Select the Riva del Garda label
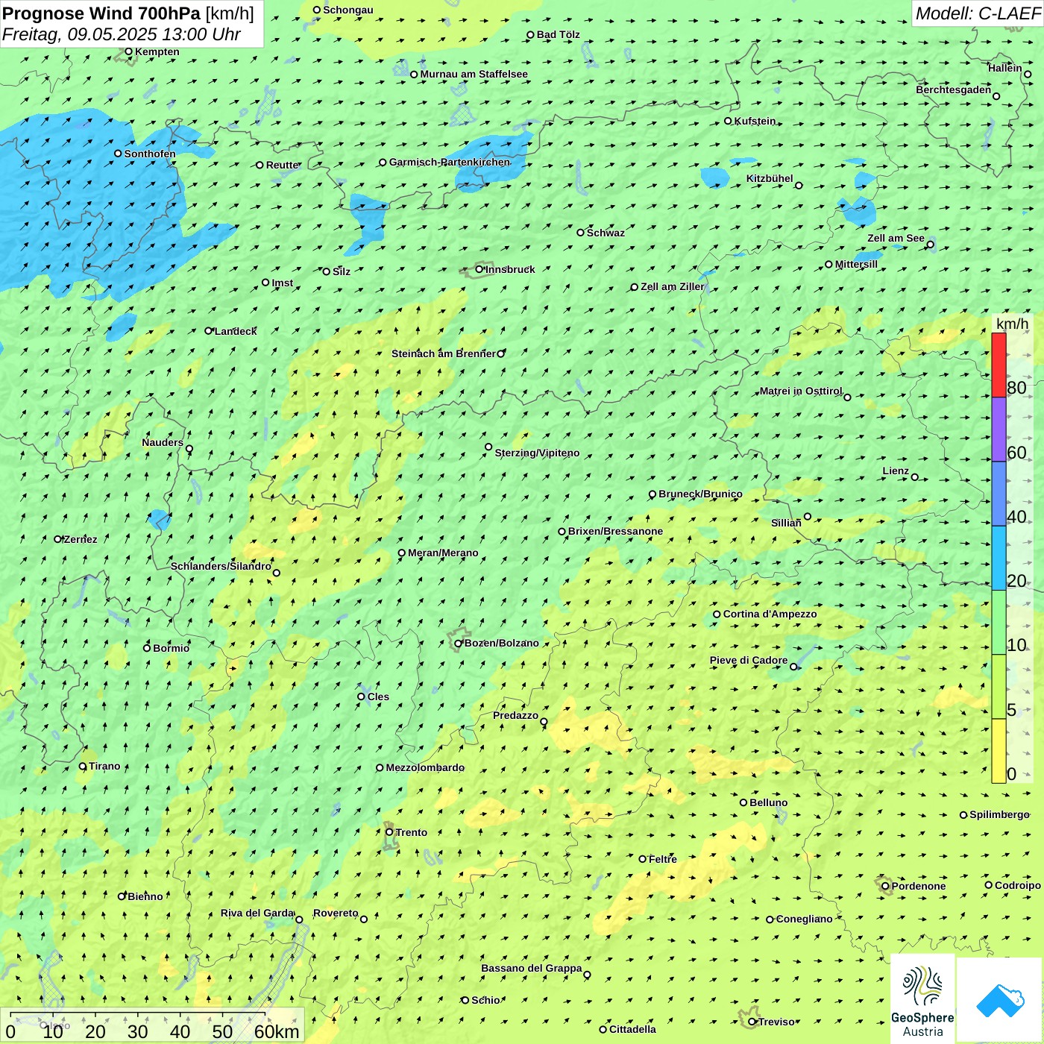This screenshot has width=1044, height=1044. pyautogui.click(x=257, y=913)
